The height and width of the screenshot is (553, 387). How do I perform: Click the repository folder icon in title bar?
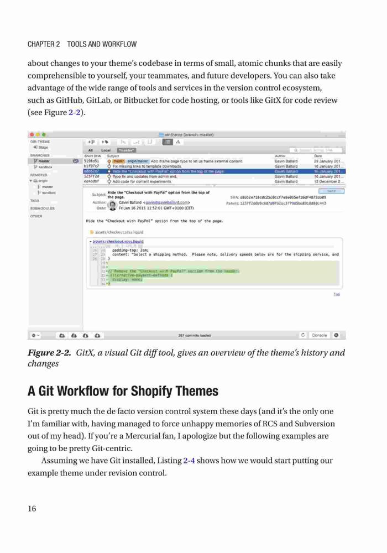click(161, 134)
